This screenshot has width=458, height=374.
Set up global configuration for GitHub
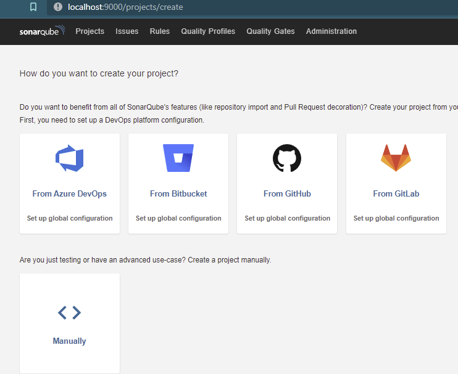(288, 218)
